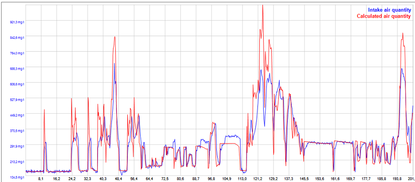415x182 pixels.
Task: Select the 193,8 x-axis tick label
Action: (x=397, y=179)
